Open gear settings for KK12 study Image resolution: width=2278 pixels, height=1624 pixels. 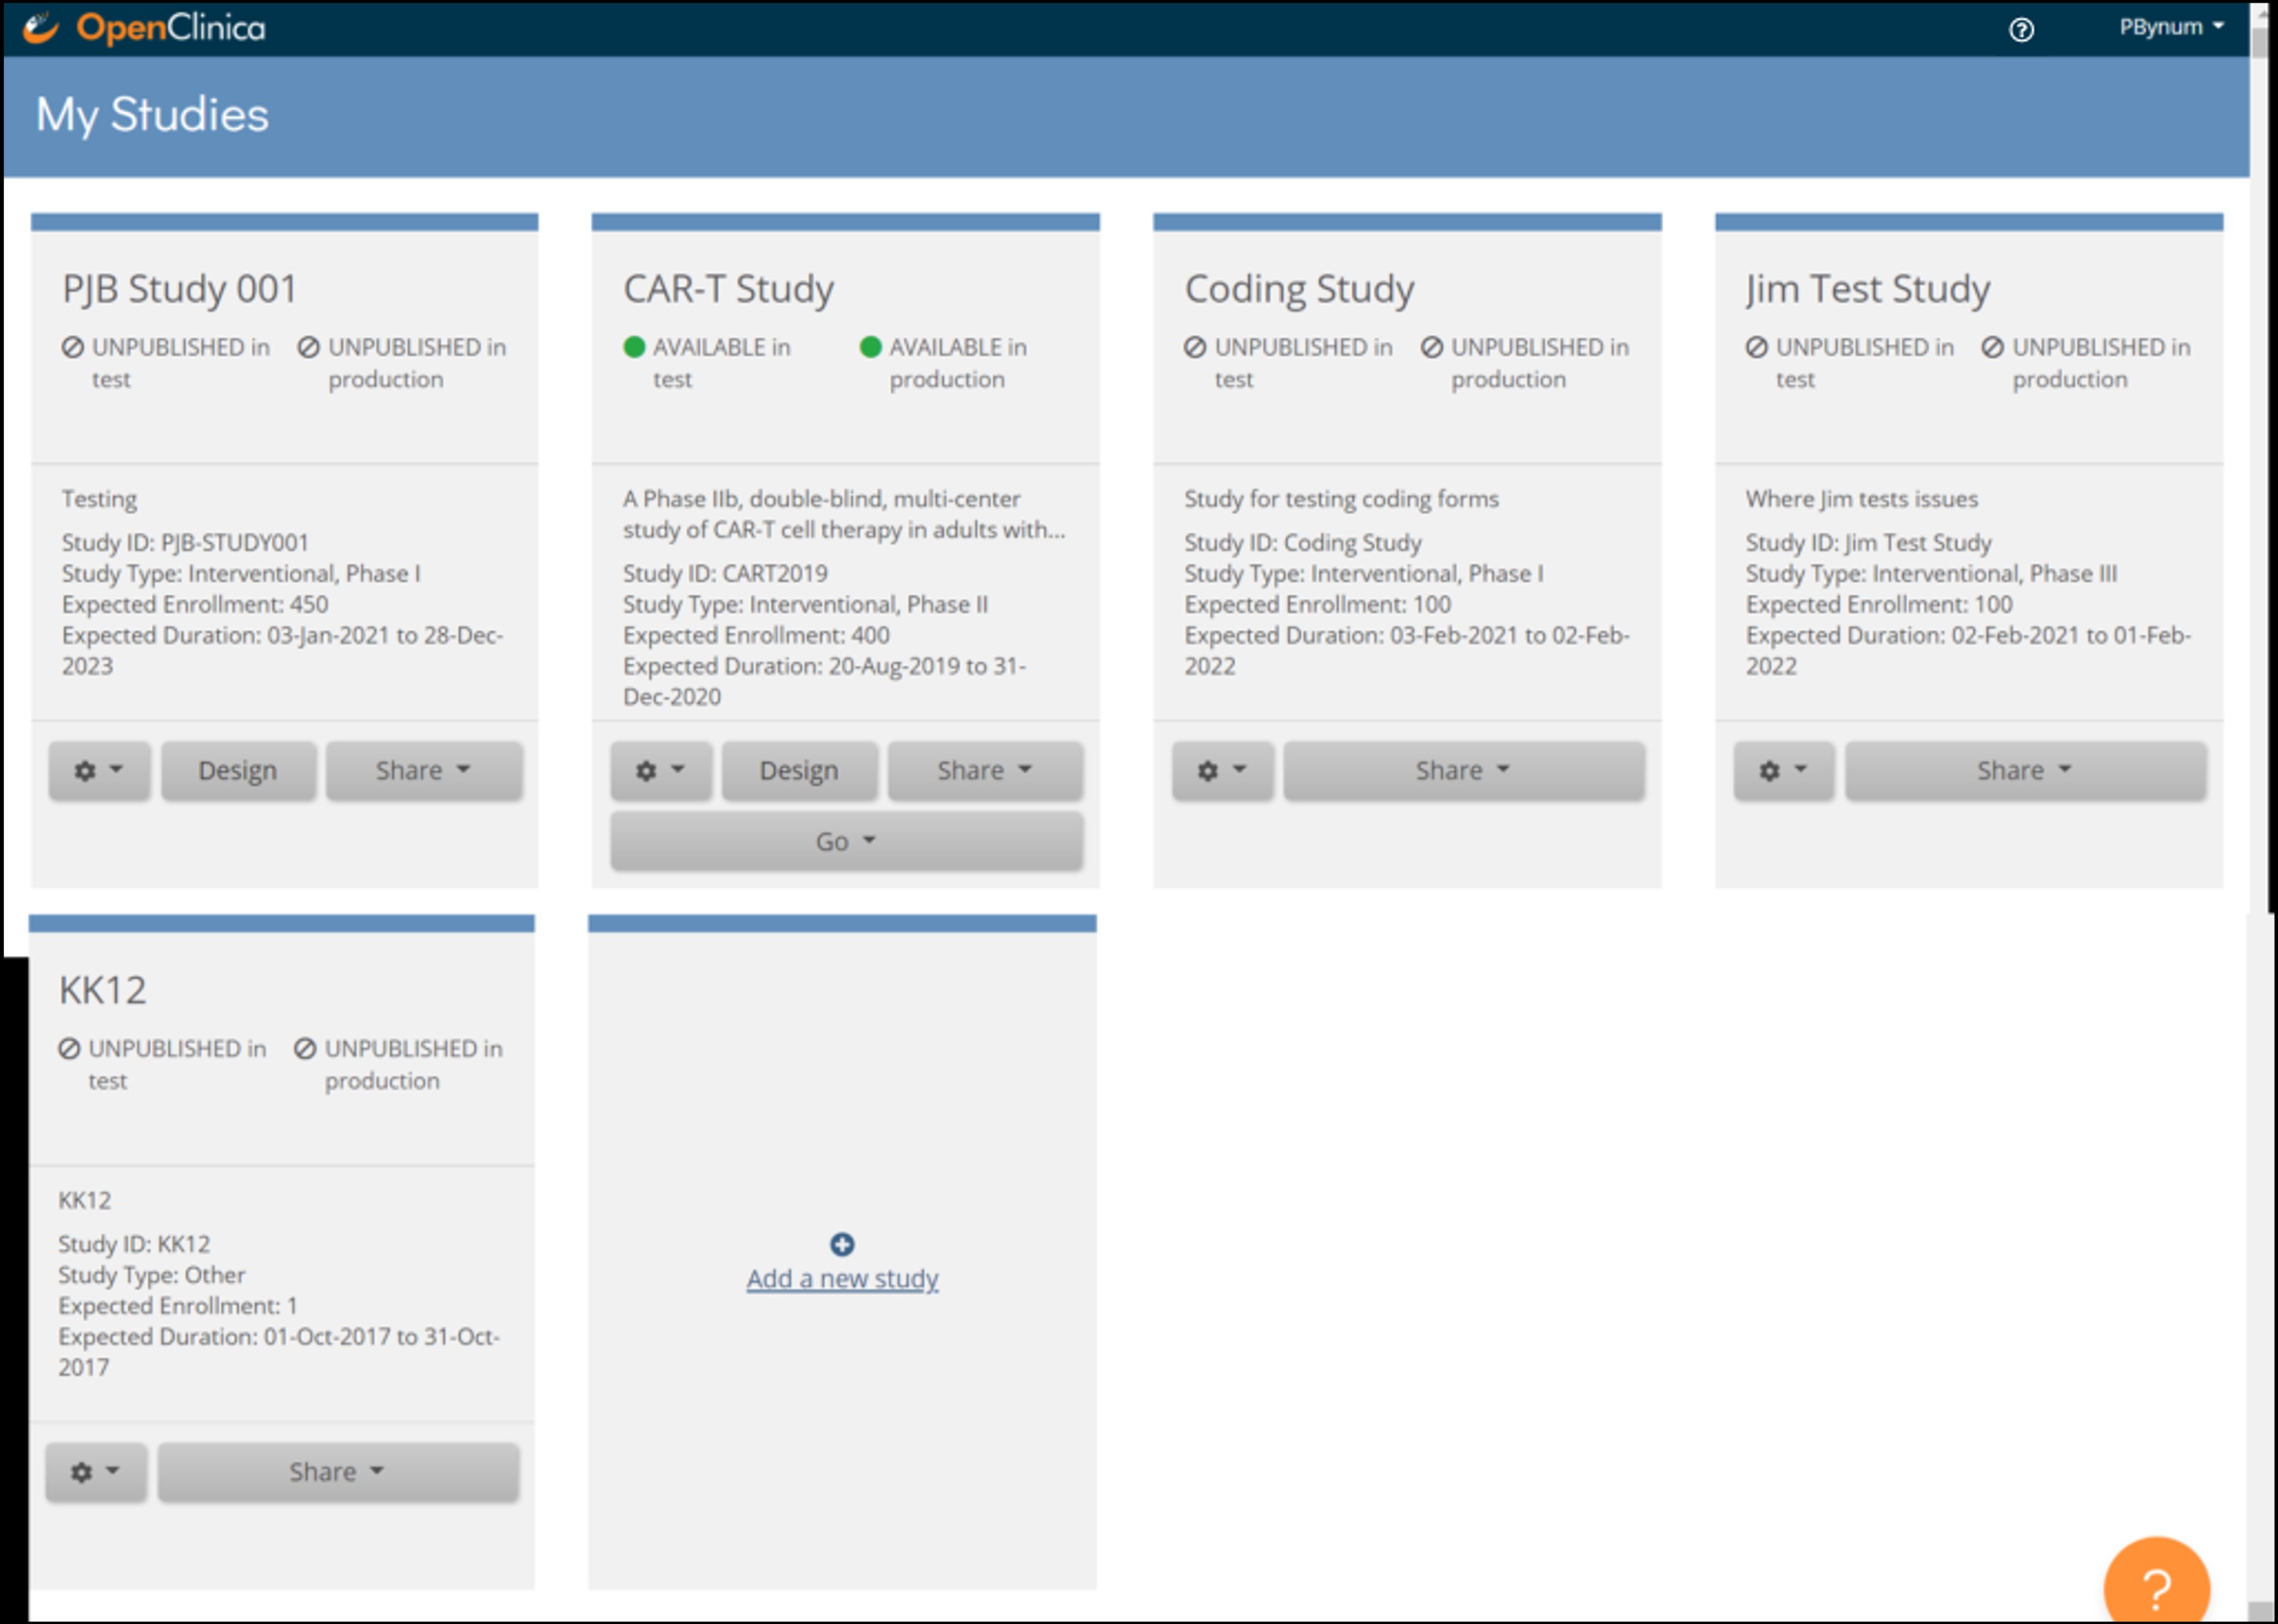(96, 1472)
